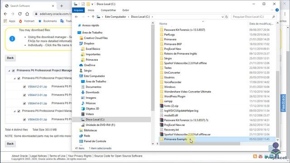Image resolution: width=290 pixels, height=163 pixels.
Task: Select Disco Local (C:) in navigation pane
Action: tap(111, 120)
